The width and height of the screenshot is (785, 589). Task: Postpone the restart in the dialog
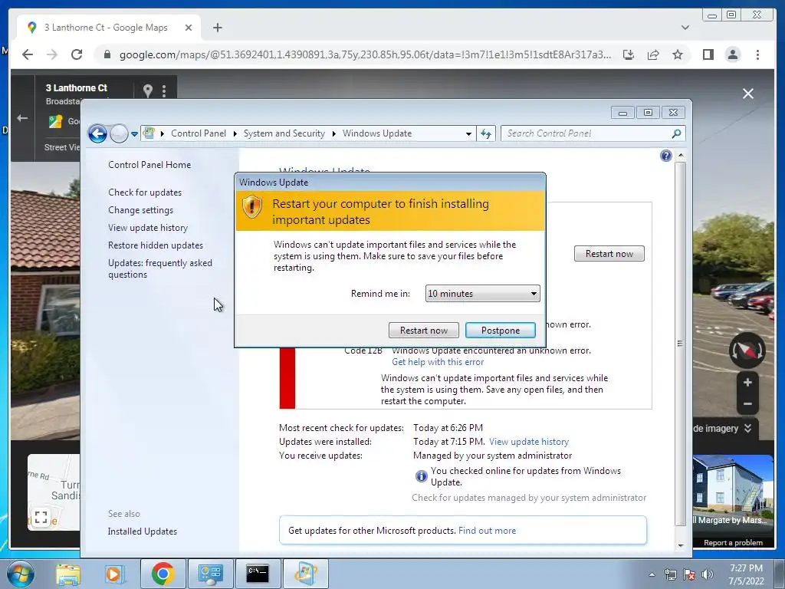[500, 330]
